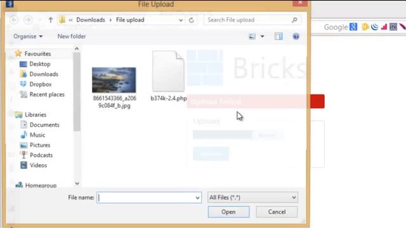Go forward using the forward arrow
Screen dimensions: 406x228
pyautogui.click(x=28, y=20)
